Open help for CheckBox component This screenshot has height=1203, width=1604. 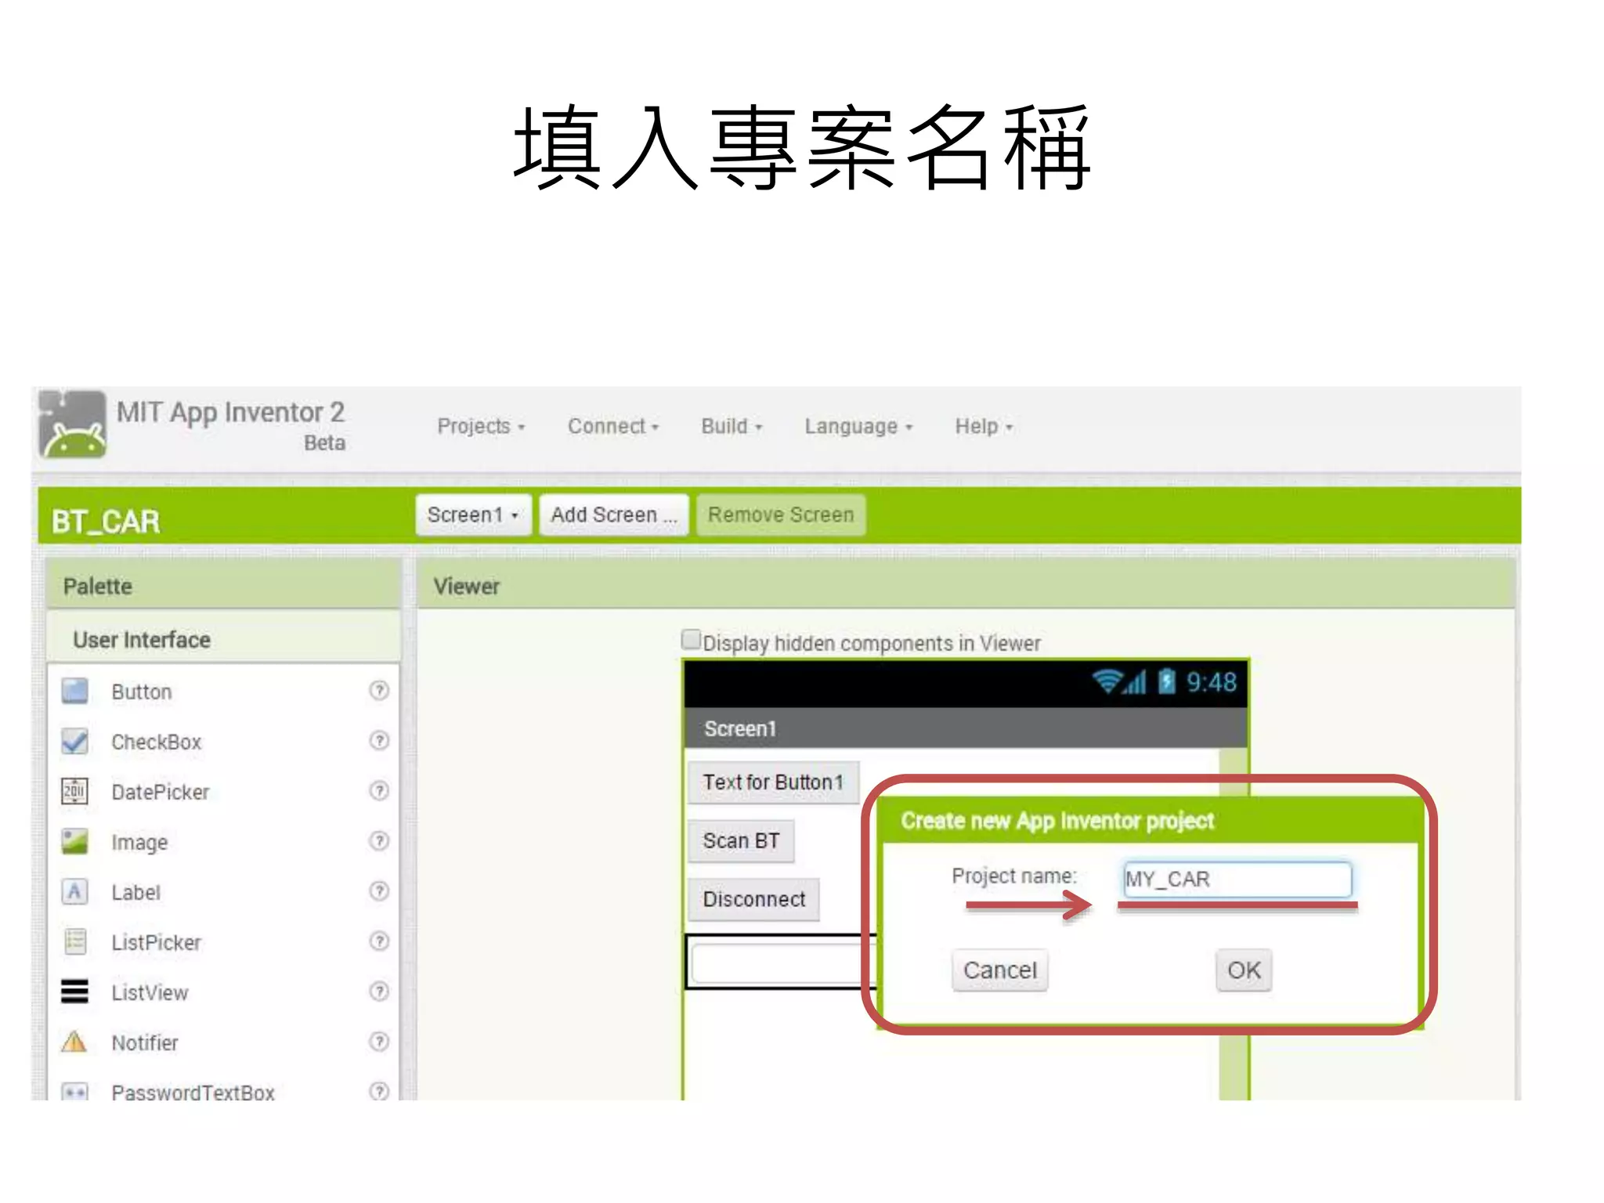click(x=379, y=740)
